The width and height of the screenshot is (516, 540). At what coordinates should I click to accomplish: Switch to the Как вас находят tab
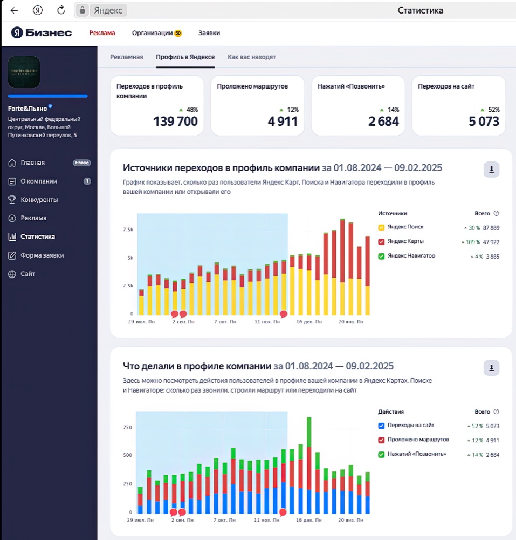[x=252, y=57]
